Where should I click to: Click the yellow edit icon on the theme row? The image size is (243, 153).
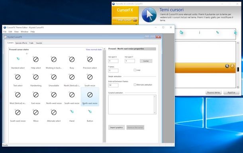click(x=232, y=66)
